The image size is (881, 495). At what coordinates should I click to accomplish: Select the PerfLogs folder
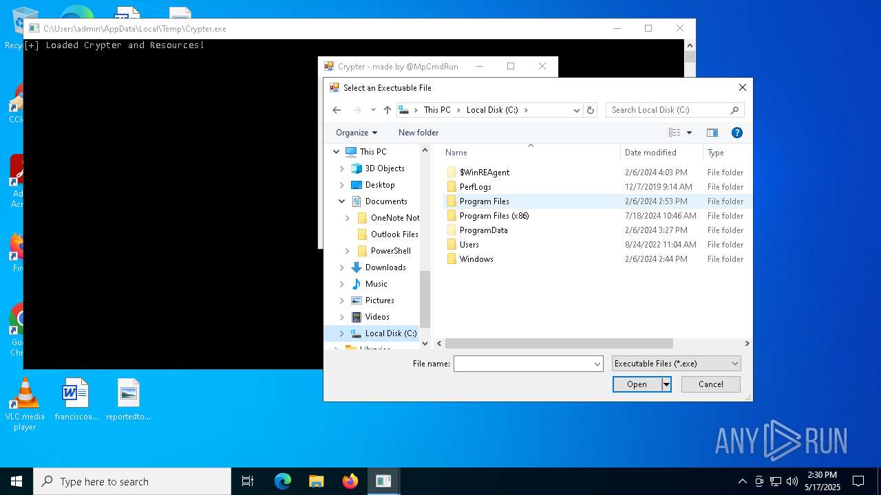click(x=476, y=187)
